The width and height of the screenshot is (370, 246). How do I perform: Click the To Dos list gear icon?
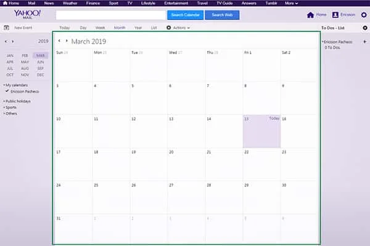tap(364, 28)
